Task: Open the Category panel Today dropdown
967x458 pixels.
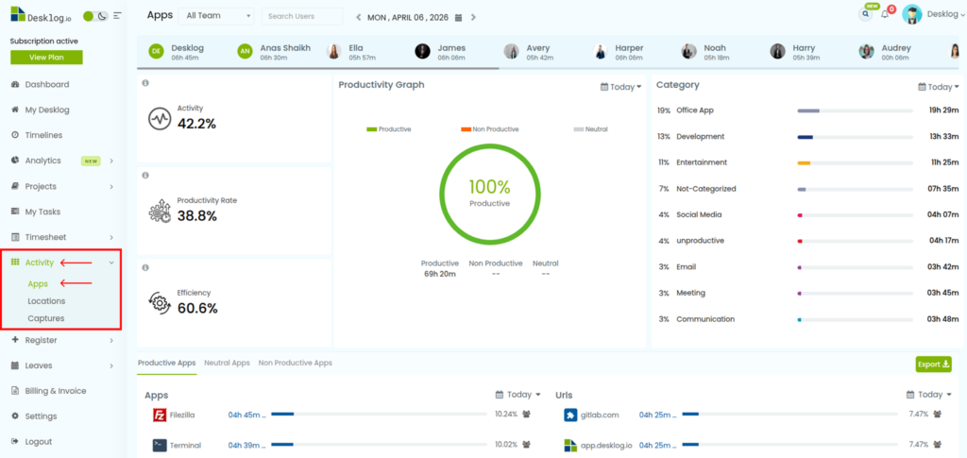Action: pyautogui.click(x=940, y=87)
